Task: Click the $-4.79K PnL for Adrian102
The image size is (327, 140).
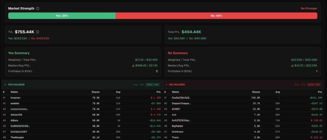Action: tap(156, 115)
